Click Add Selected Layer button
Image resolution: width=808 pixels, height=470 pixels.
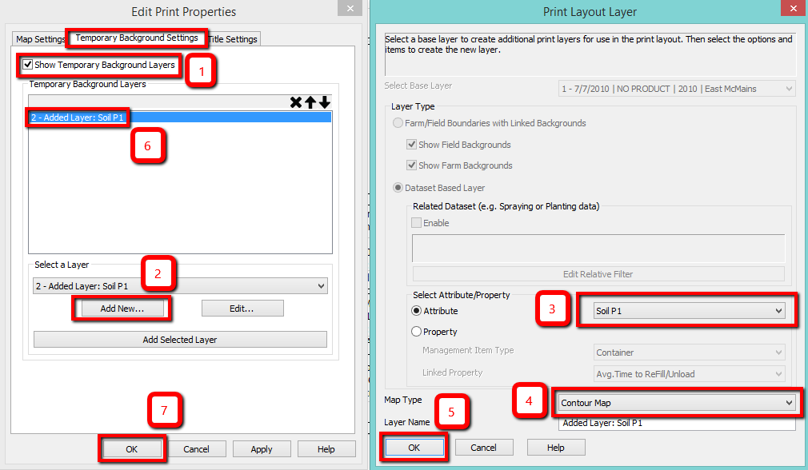click(180, 340)
